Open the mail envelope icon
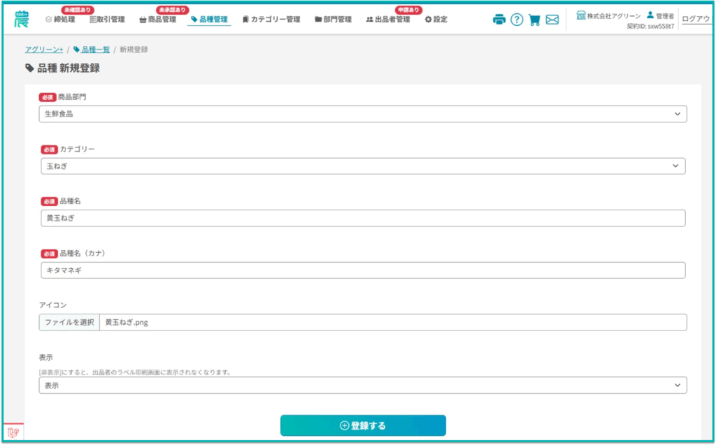Image resolution: width=716 pixels, height=445 pixels. point(552,20)
